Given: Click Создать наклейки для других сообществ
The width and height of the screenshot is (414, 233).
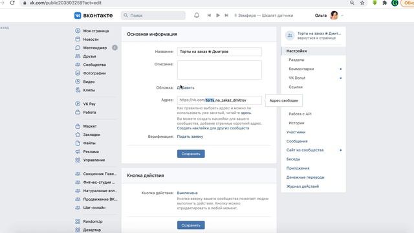Looking at the screenshot, I should (213, 128).
